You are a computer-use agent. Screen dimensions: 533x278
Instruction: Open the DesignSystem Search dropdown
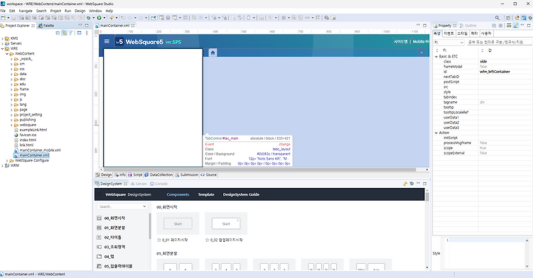click(x=144, y=206)
